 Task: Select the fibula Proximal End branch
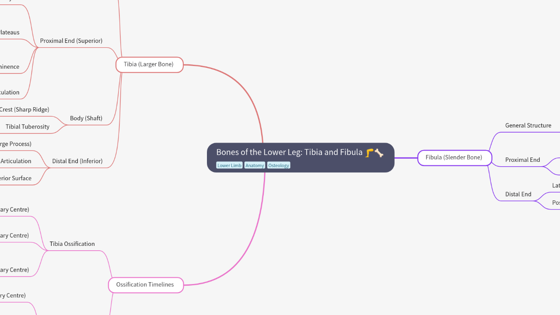click(x=522, y=160)
